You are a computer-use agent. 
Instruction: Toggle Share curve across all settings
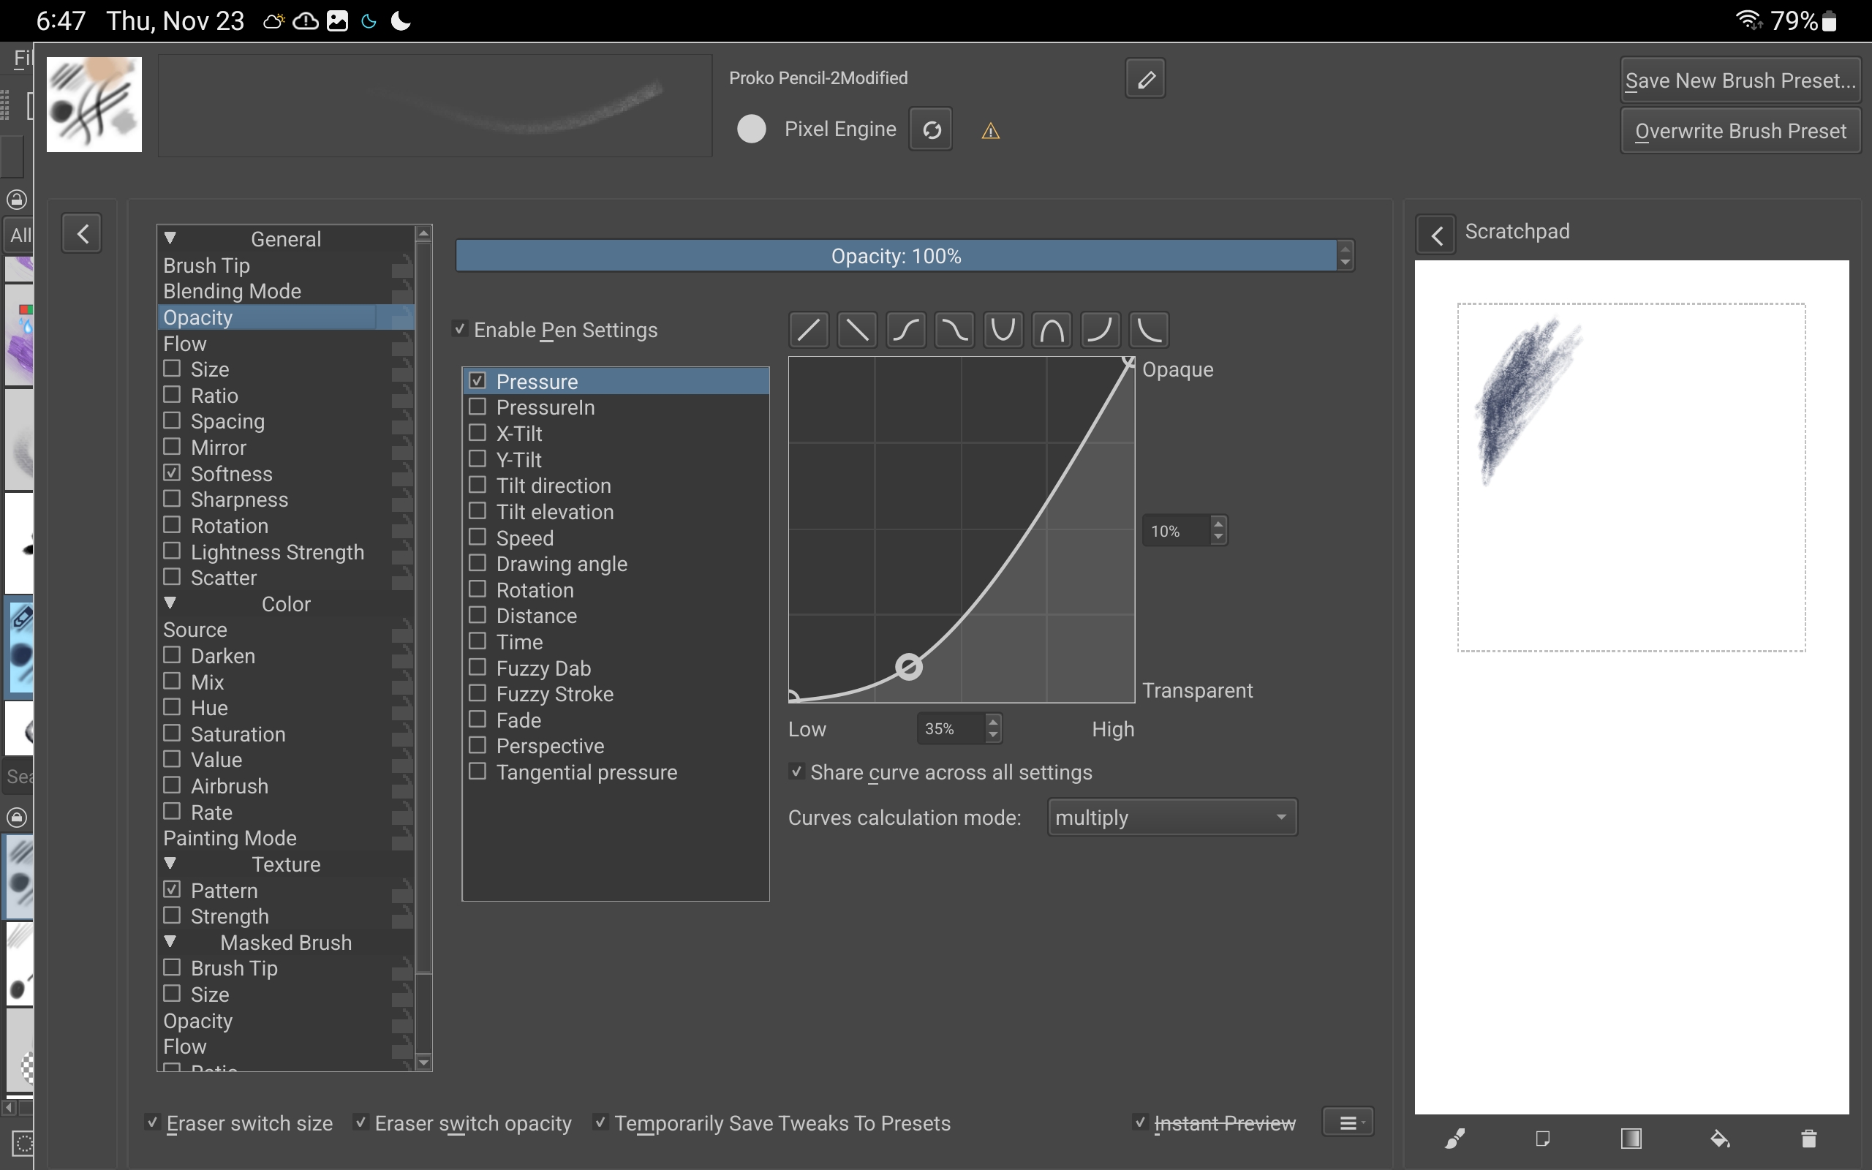pos(796,771)
